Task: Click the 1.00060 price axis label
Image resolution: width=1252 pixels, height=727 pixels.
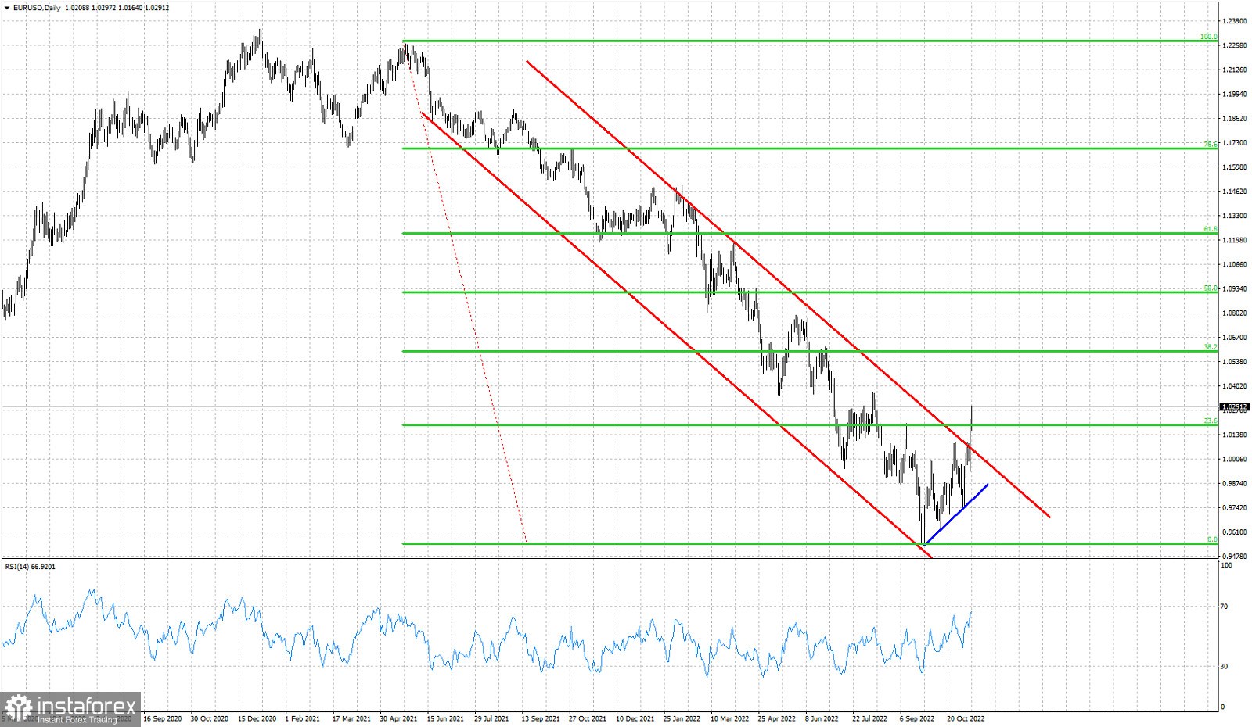Action: 1234,460
